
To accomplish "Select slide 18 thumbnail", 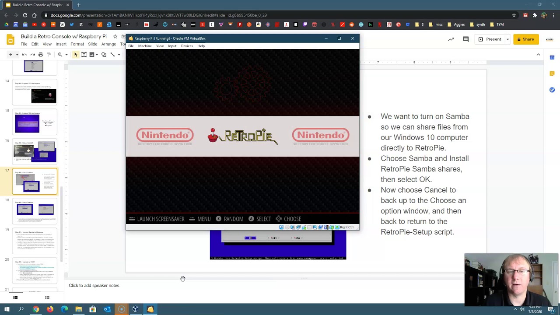I will (35, 211).
